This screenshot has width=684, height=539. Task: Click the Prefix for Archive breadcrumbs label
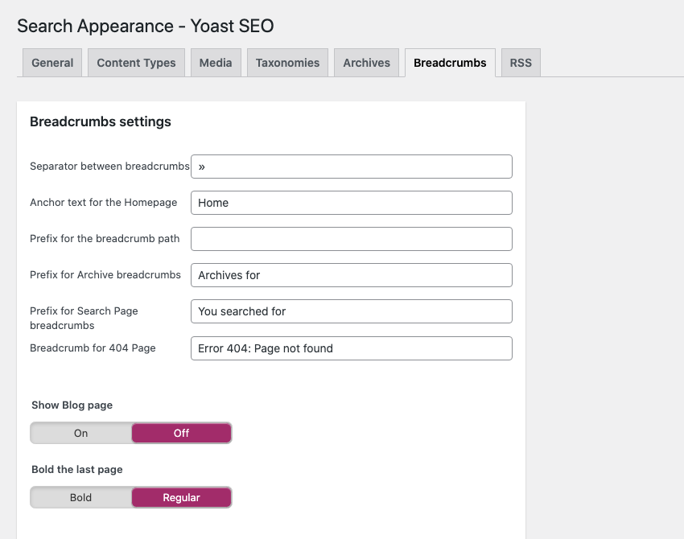(105, 275)
